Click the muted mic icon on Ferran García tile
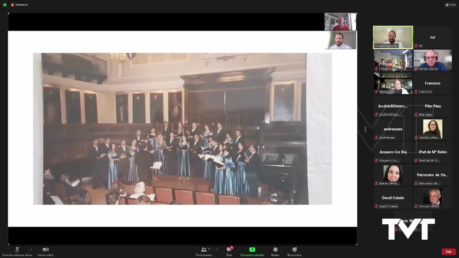 point(416,69)
